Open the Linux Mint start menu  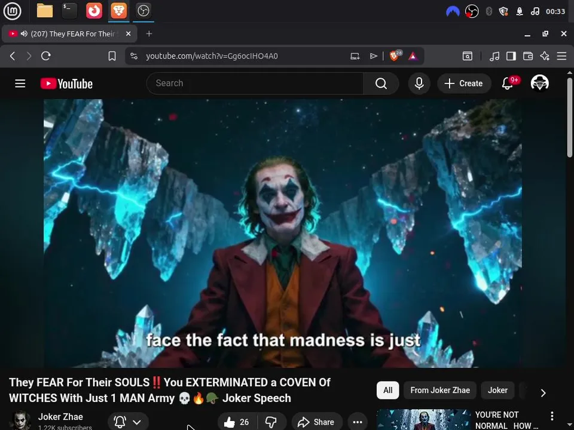[x=12, y=11]
